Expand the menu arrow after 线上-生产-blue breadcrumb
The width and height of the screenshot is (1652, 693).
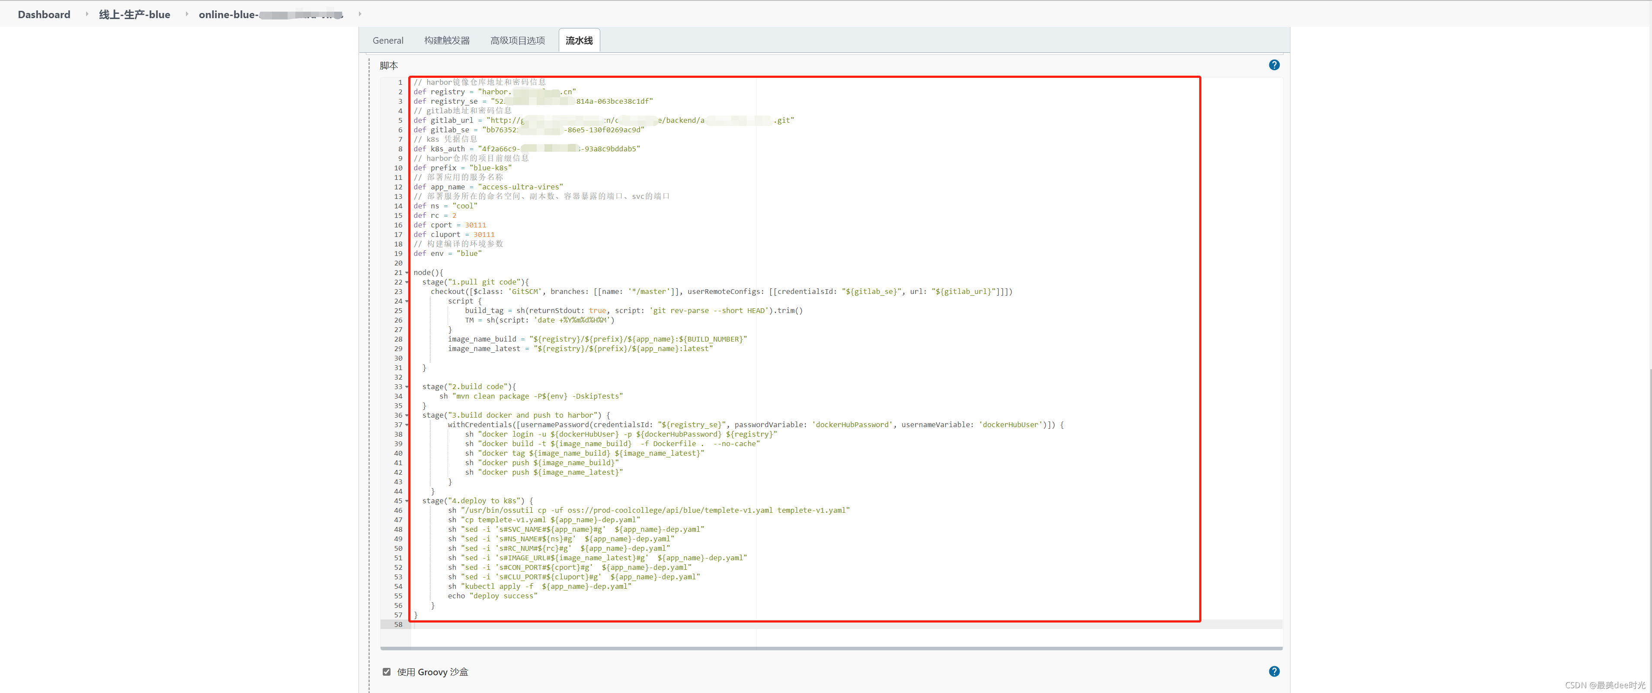pos(187,14)
